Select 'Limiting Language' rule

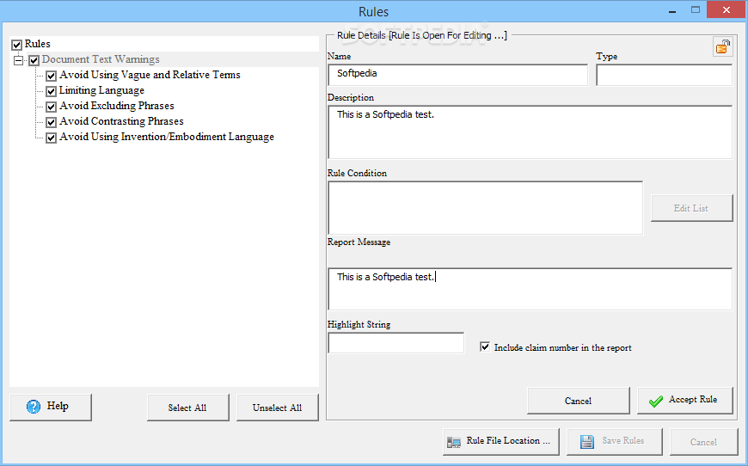tap(101, 90)
